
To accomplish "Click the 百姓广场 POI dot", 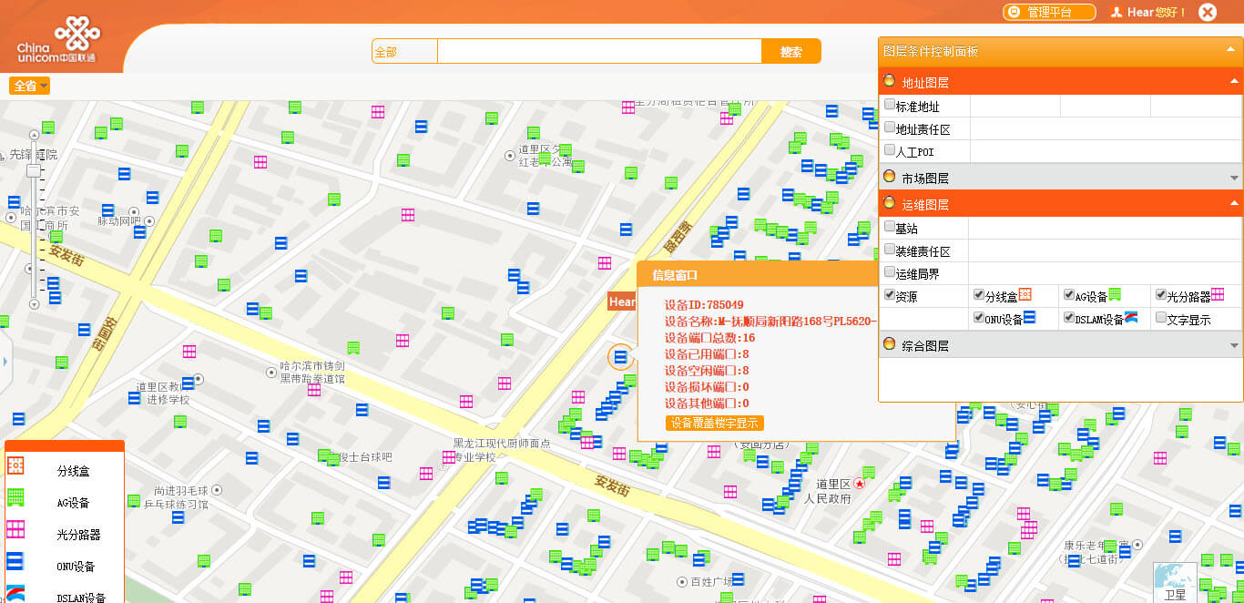I will coord(681,581).
